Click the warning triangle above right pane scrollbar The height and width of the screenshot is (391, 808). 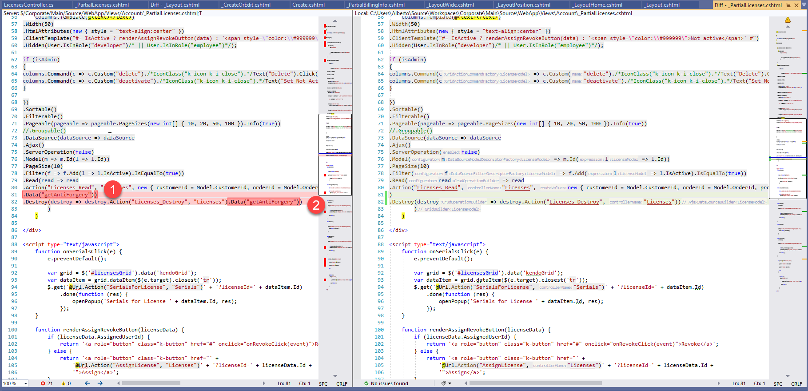[788, 20]
